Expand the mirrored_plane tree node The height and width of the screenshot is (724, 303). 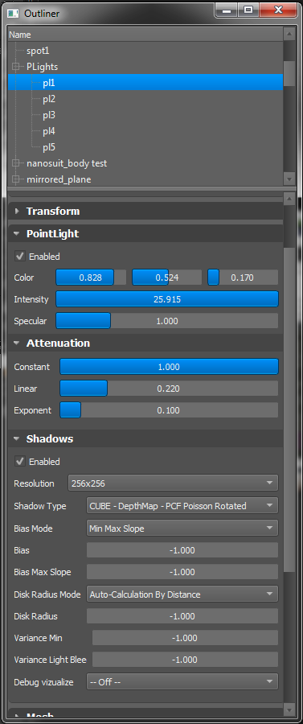pyautogui.click(x=16, y=179)
